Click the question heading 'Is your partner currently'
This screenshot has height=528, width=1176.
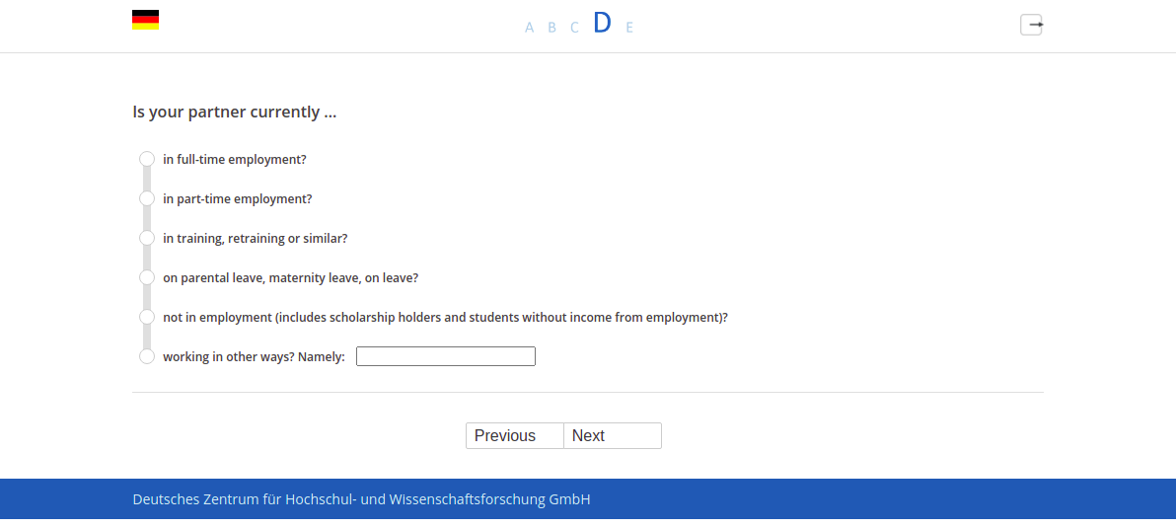click(235, 113)
